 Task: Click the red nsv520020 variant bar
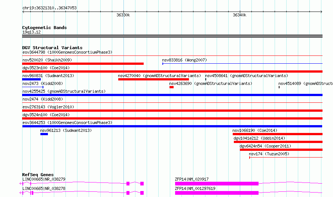coord(83,64)
